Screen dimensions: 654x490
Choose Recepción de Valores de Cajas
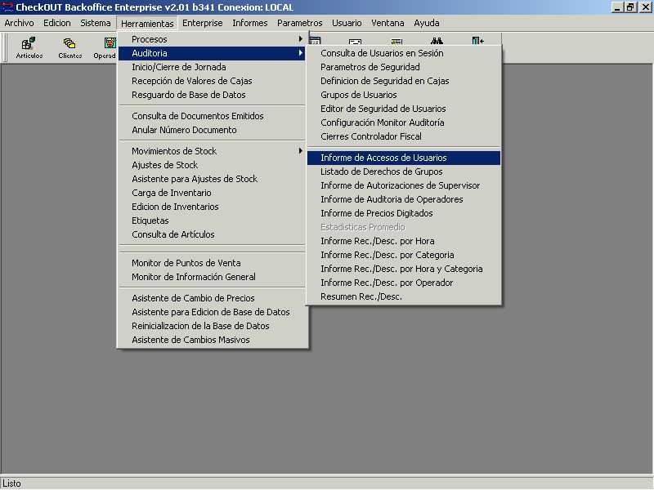pyautogui.click(x=213, y=81)
